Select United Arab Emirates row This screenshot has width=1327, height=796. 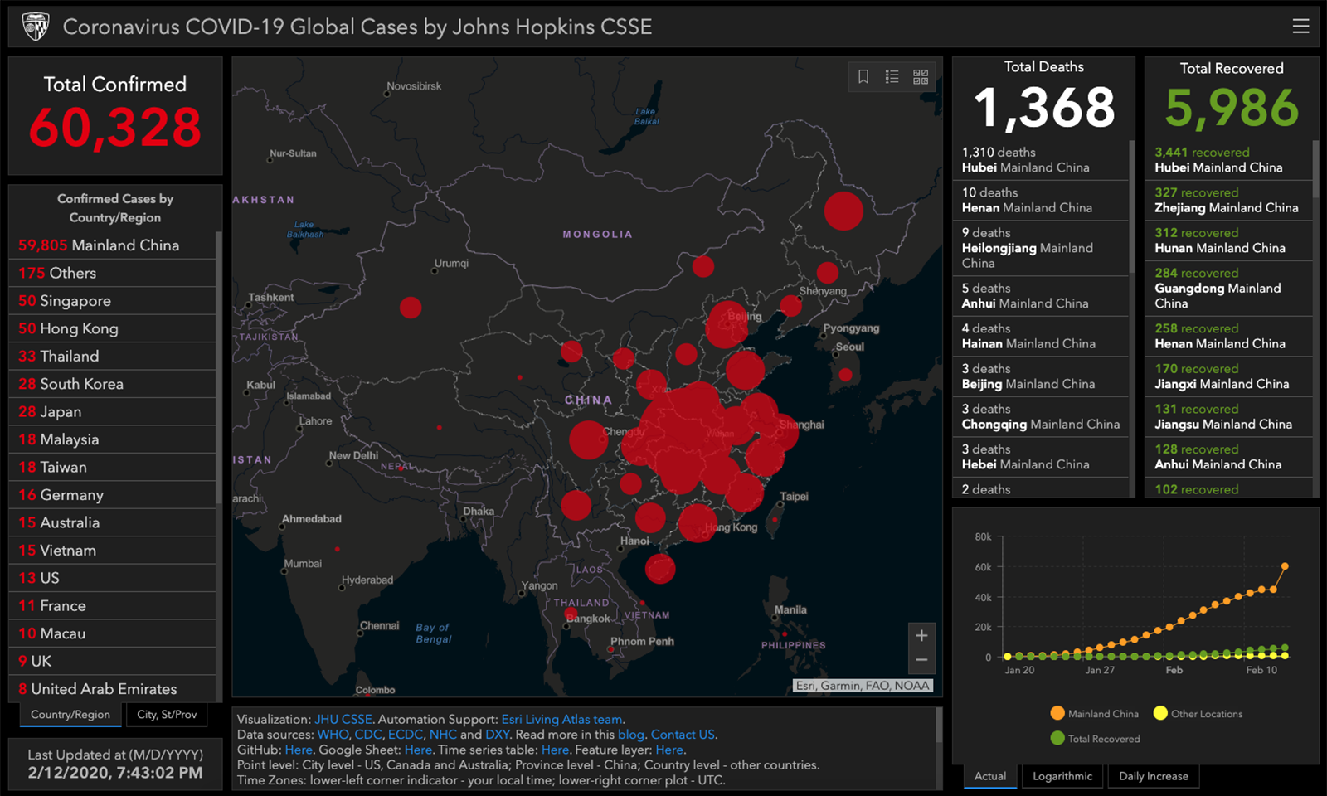(112, 689)
